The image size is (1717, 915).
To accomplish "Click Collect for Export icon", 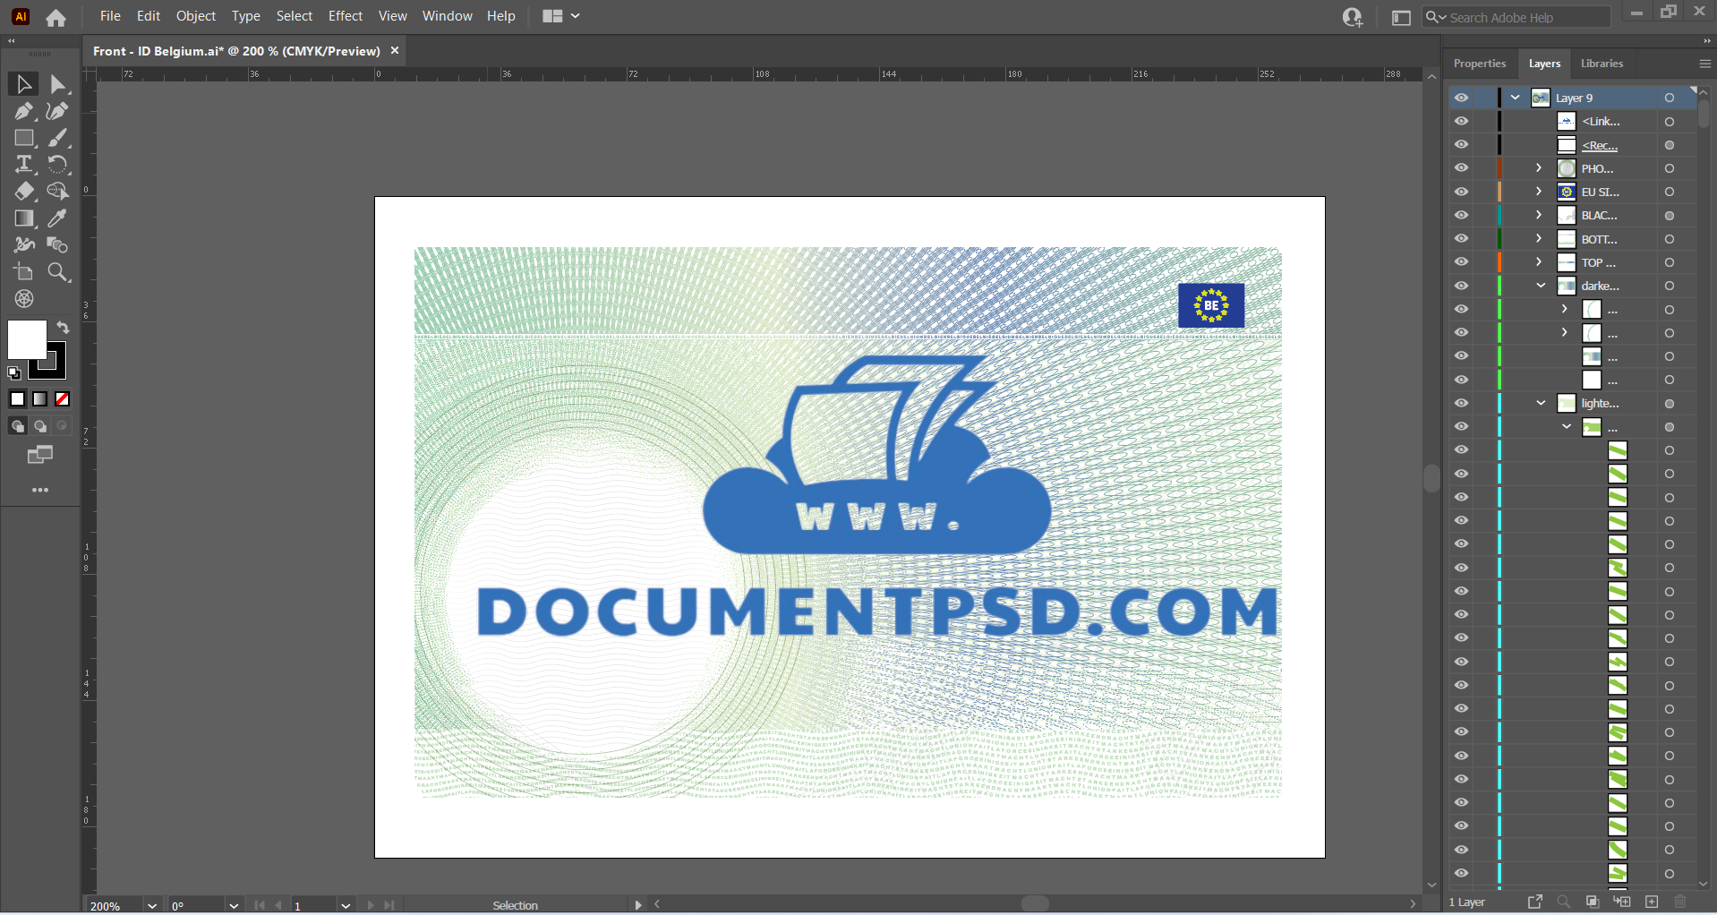I will pyautogui.click(x=1534, y=902).
